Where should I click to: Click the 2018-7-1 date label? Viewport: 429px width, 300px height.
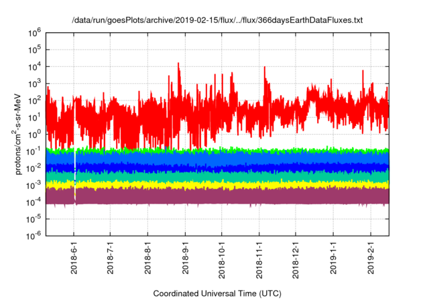pyautogui.click(x=110, y=258)
